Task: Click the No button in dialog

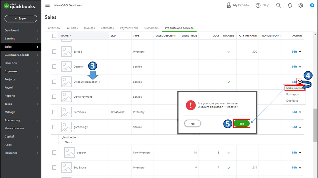Action: pos(193,124)
